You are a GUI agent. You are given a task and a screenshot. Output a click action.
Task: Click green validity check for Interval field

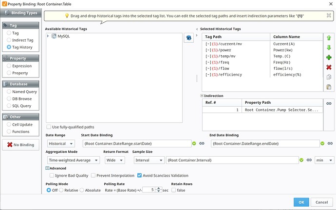point(301,160)
